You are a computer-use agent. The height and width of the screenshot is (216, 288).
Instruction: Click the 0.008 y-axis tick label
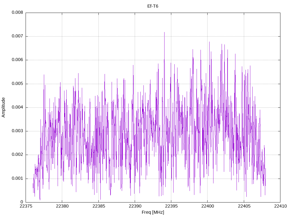click(x=17, y=12)
